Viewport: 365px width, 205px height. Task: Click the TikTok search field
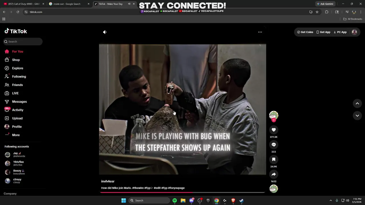tap(23, 42)
